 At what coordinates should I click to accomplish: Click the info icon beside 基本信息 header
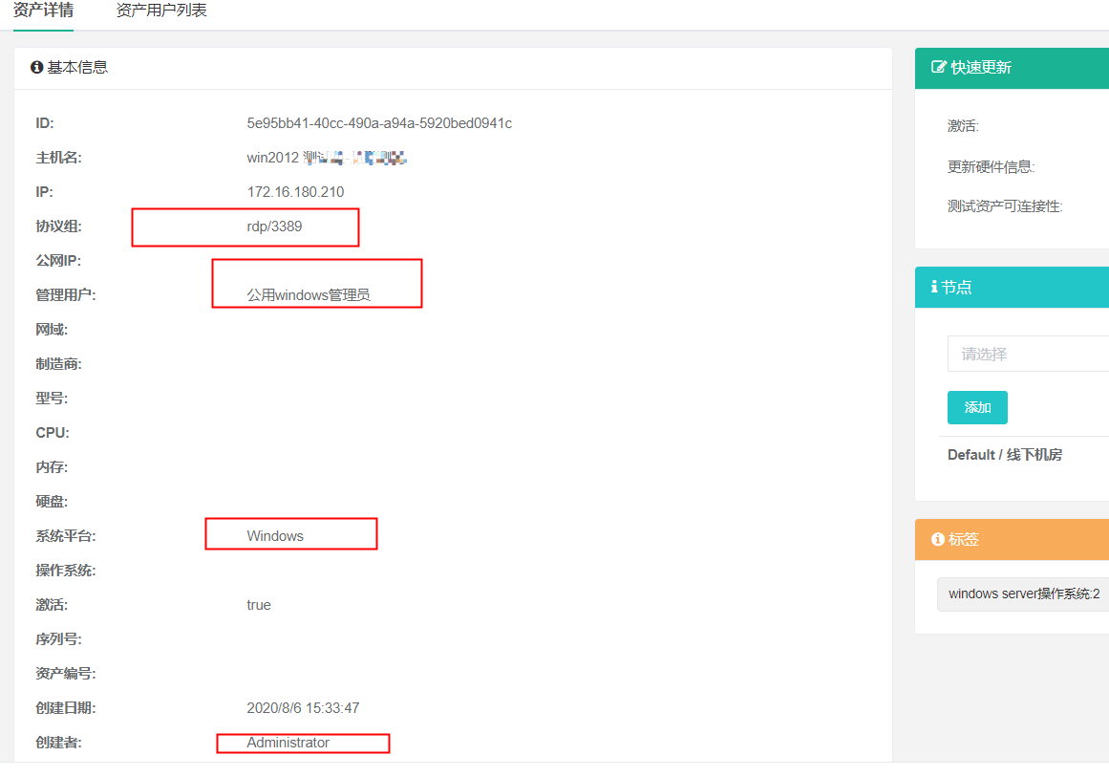pyautogui.click(x=36, y=67)
